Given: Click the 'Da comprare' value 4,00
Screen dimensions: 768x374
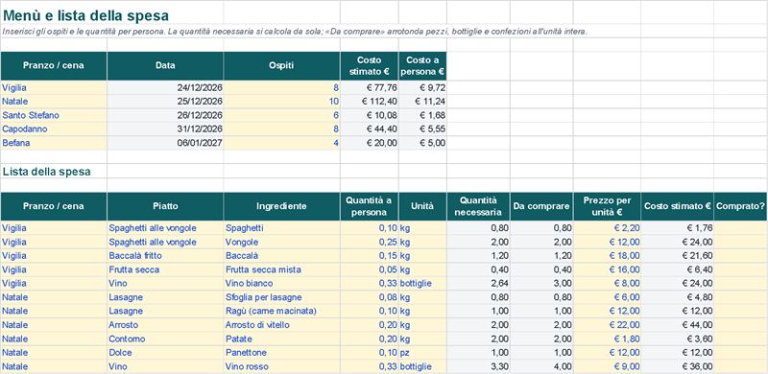Looking at the screenshot, I should pyautogui.click(x=541, y=366).
